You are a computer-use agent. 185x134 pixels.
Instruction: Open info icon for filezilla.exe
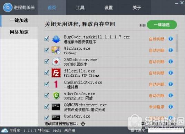(x=171, y=73)
